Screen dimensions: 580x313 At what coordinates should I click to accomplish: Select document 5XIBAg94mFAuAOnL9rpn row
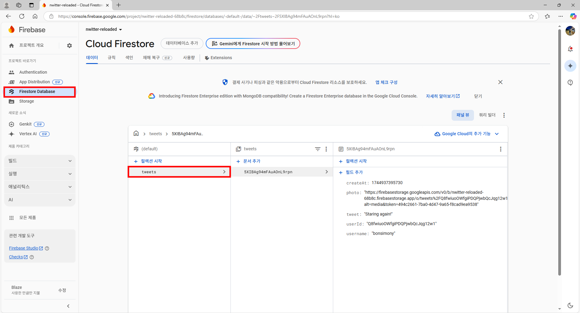point(282,172)
